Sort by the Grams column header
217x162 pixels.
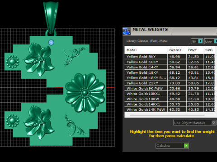177,50
